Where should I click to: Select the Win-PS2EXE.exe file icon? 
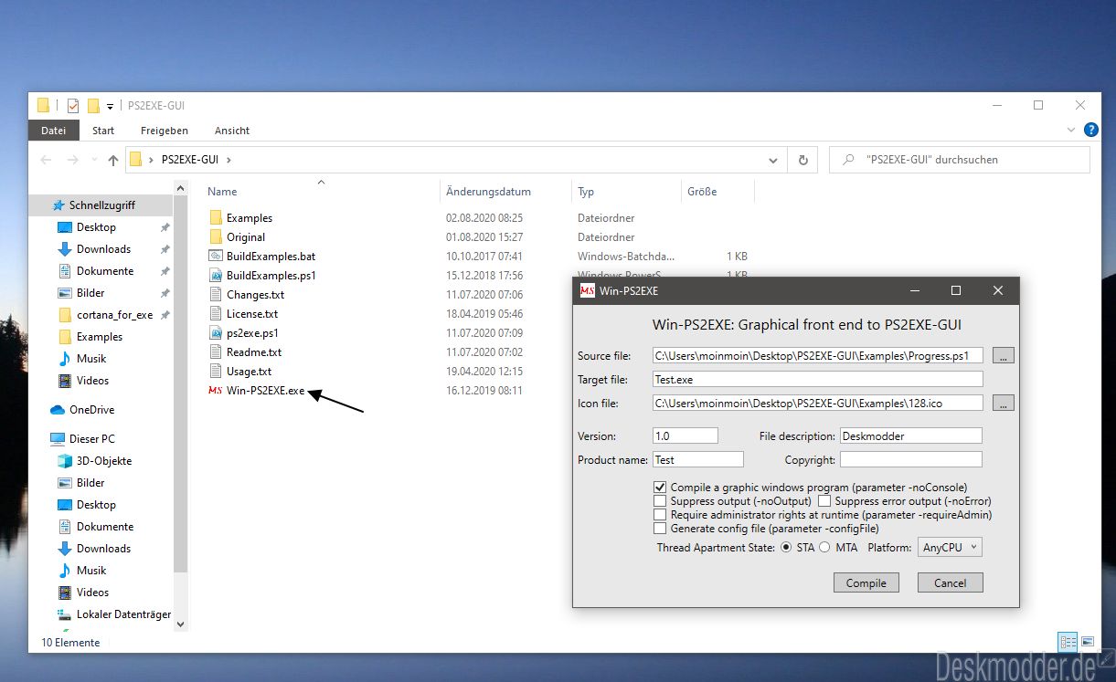(216, 391)
